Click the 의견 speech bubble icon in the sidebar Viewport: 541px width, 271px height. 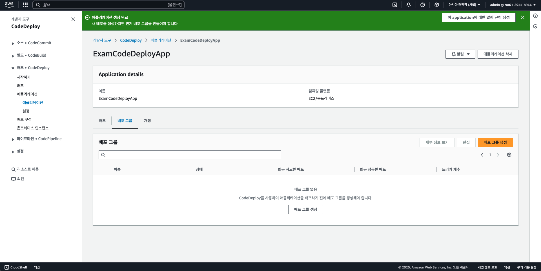[x=13, y=179]
